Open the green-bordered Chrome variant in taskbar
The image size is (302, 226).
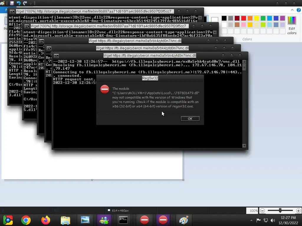(x=8, y=220)
